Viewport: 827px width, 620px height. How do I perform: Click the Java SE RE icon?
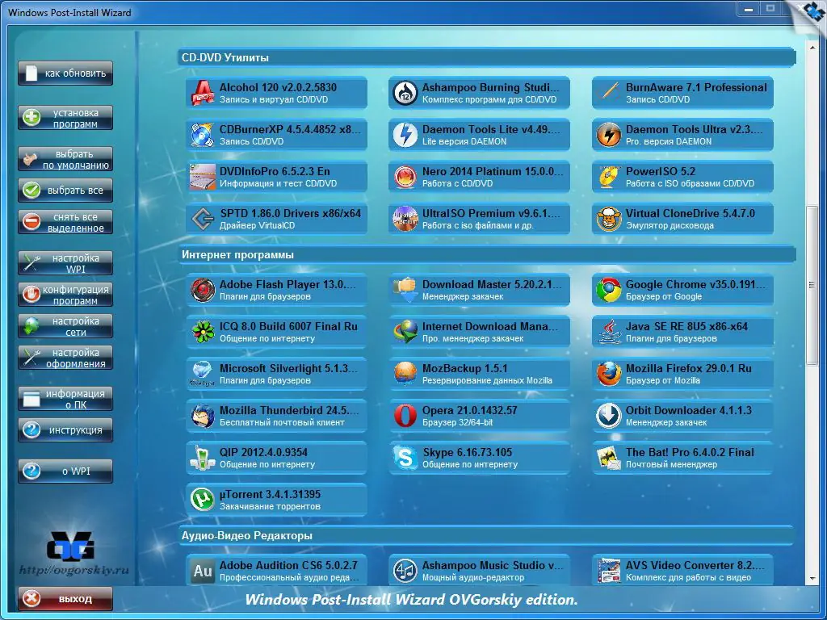(x=609, y=332)
